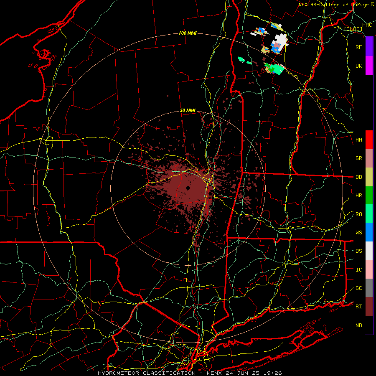Click the brown BI legend swatch

pos(369,307)
